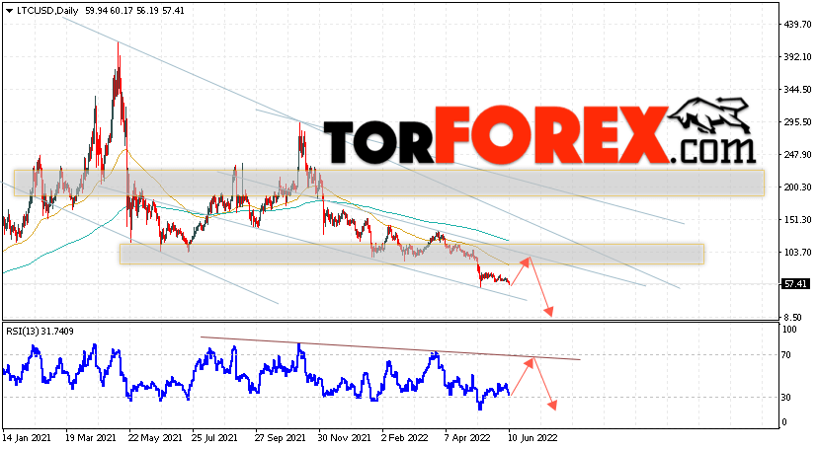Click the 2 Feb 2022 date label
Image resolution: width=818 pixels, height=449 pixels.
405,438
